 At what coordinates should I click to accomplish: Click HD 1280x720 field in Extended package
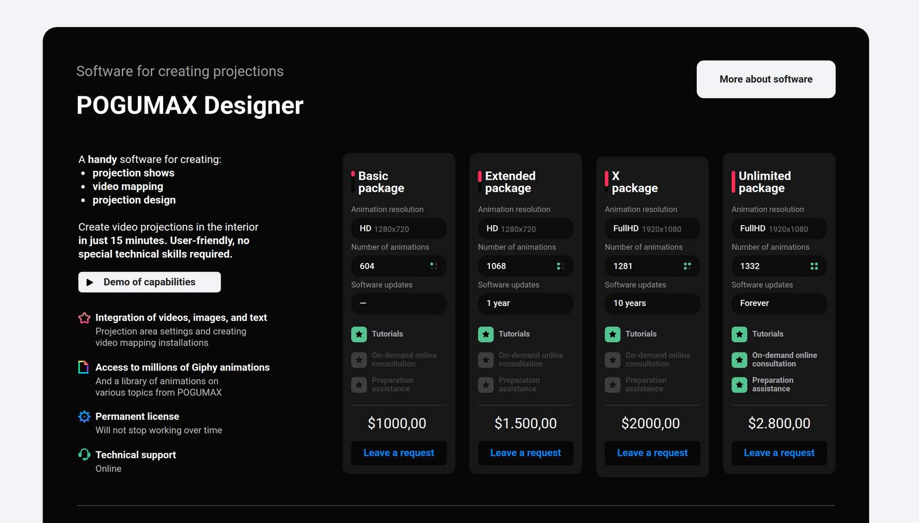[x=526, y=228]
